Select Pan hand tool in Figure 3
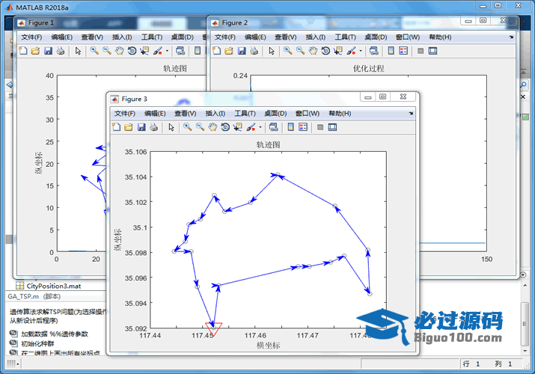Image resolution: width=535 pixels, height=374 pixels. click(213, 127)
